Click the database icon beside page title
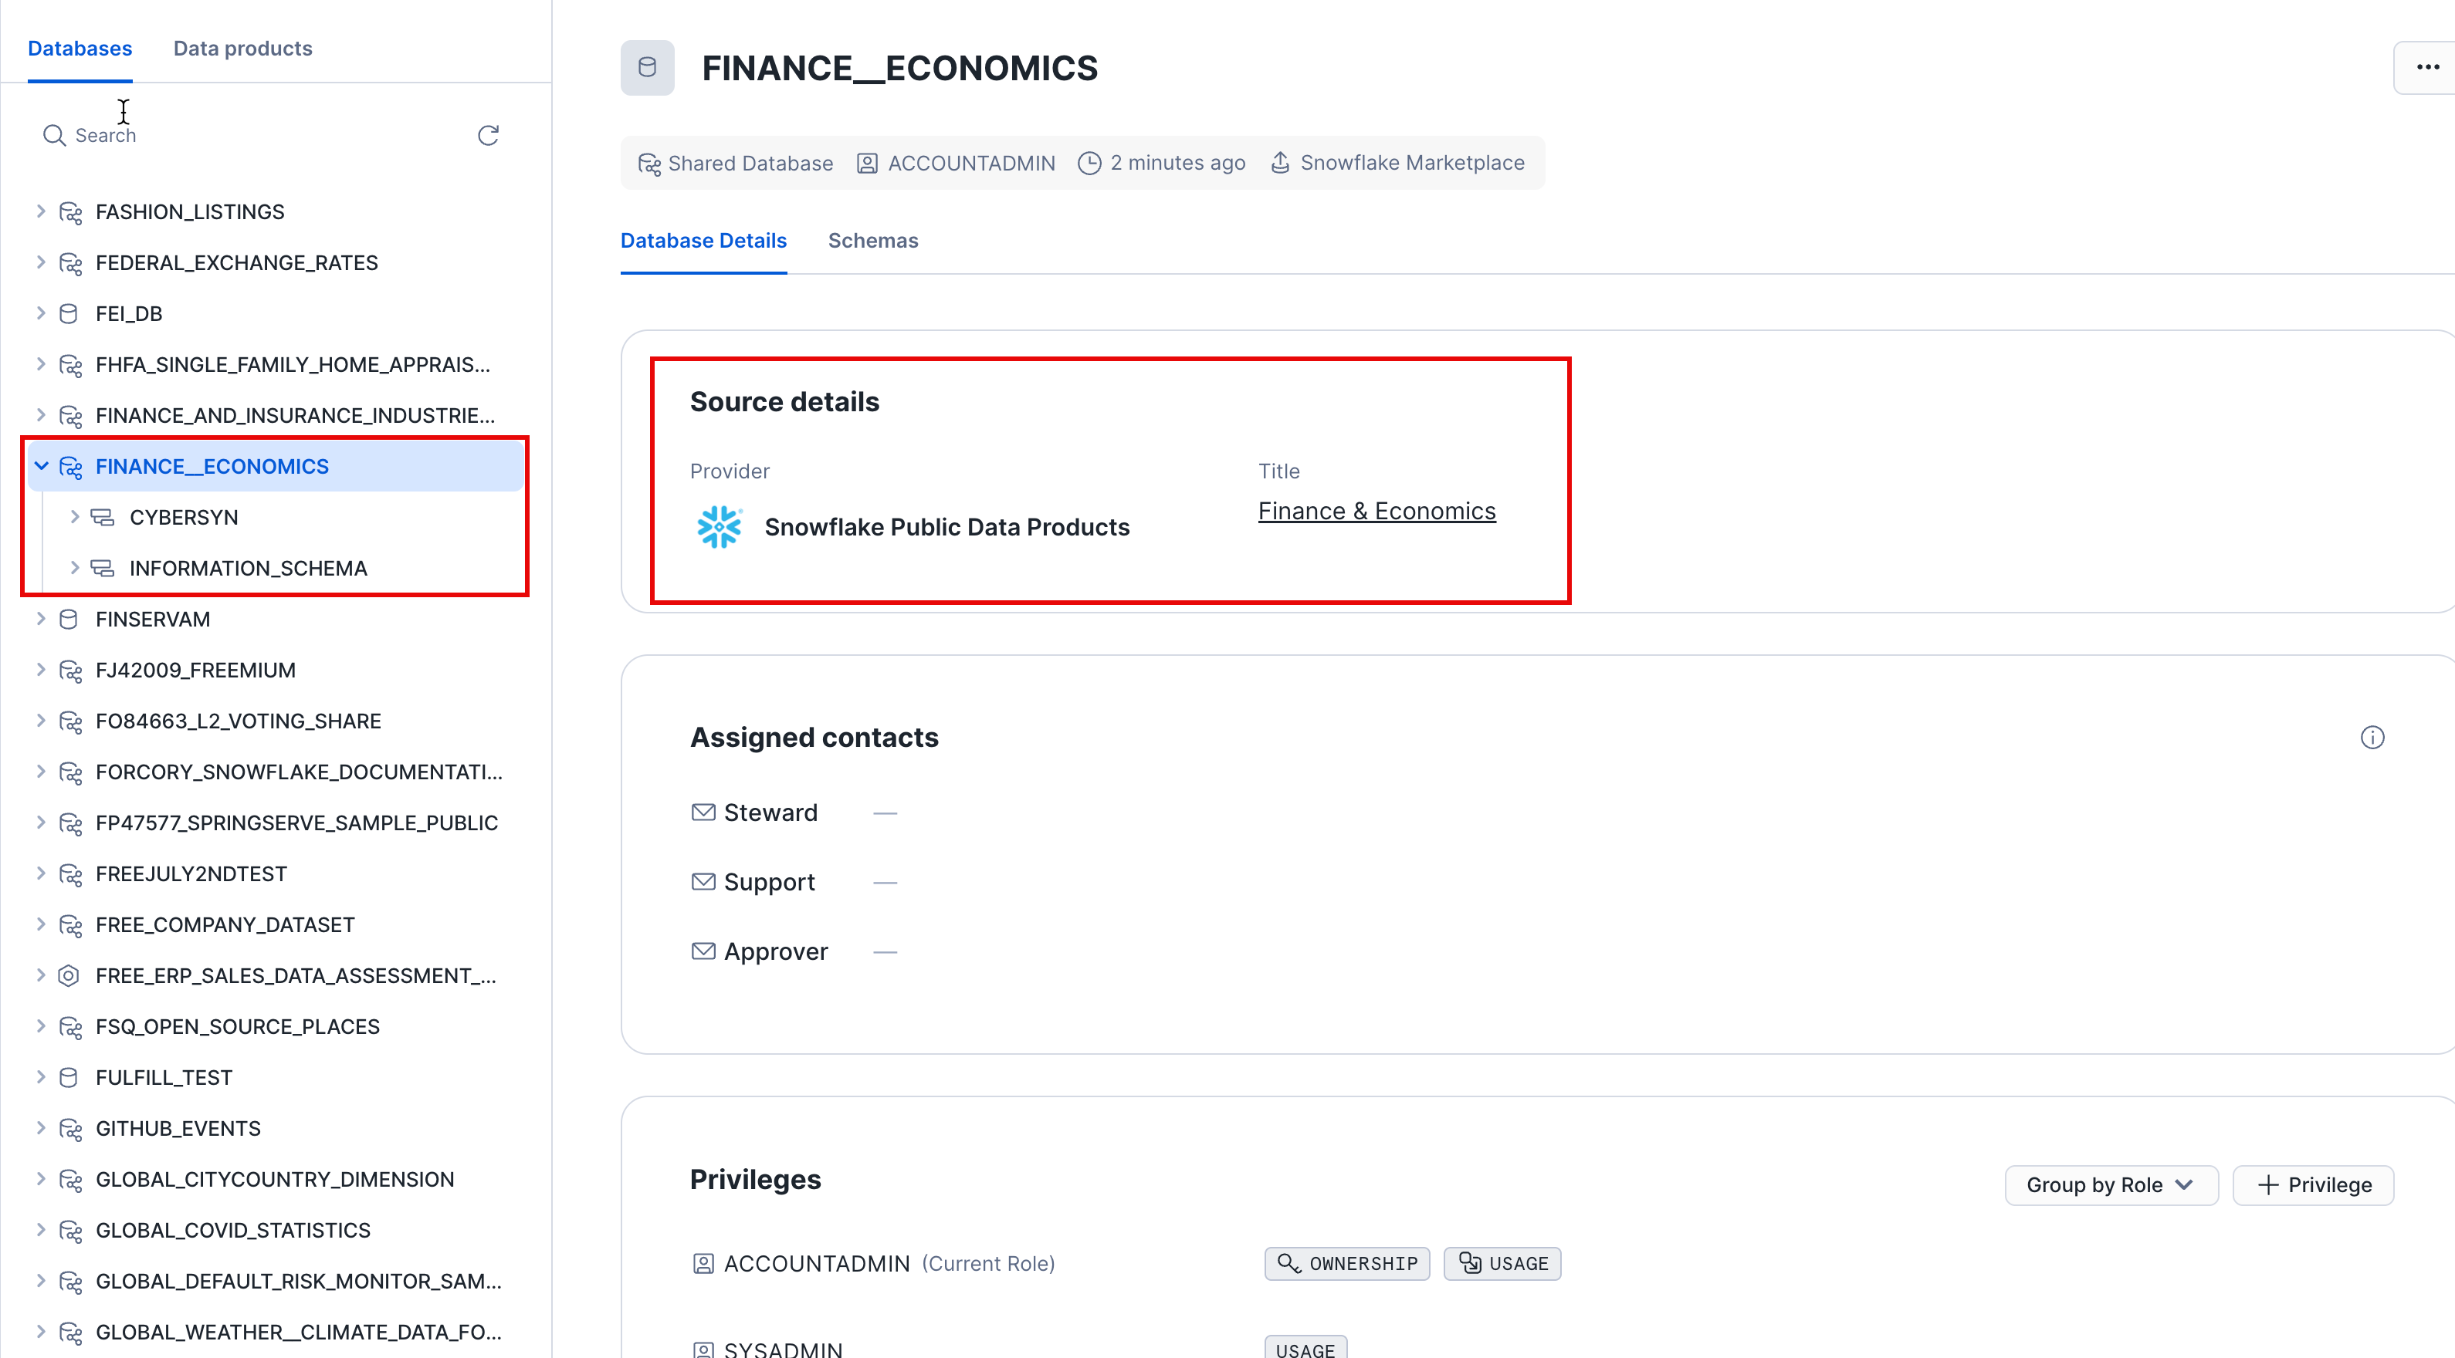Screen dimensions: 2455x1358 [647, 66]
